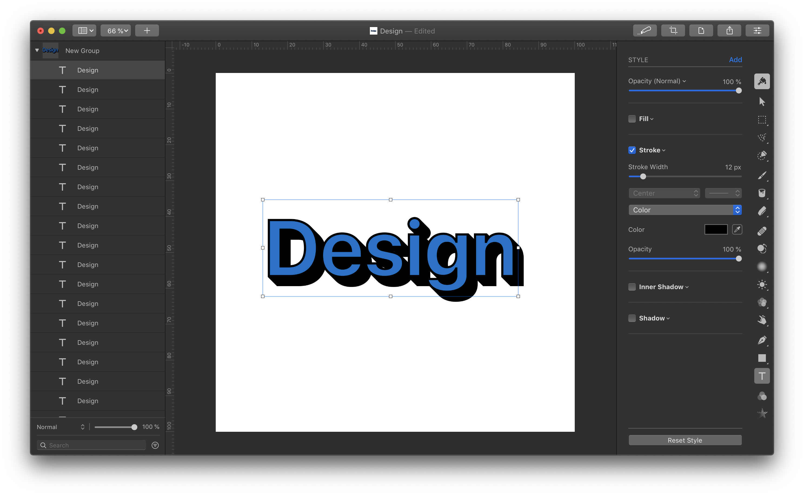Screen dimensions: 804x495
Task: Select the Pen vector tool
Action: coord(762,340)
